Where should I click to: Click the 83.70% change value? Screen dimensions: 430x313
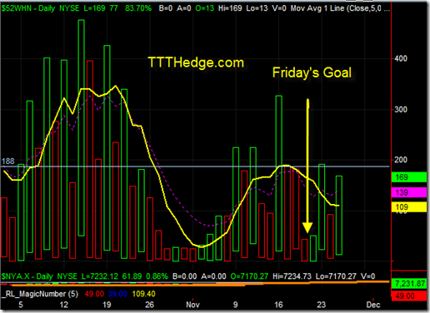(138, 8)
